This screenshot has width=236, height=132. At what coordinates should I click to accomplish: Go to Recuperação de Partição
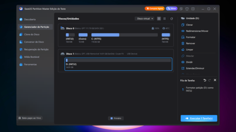[x=36, y=49]
